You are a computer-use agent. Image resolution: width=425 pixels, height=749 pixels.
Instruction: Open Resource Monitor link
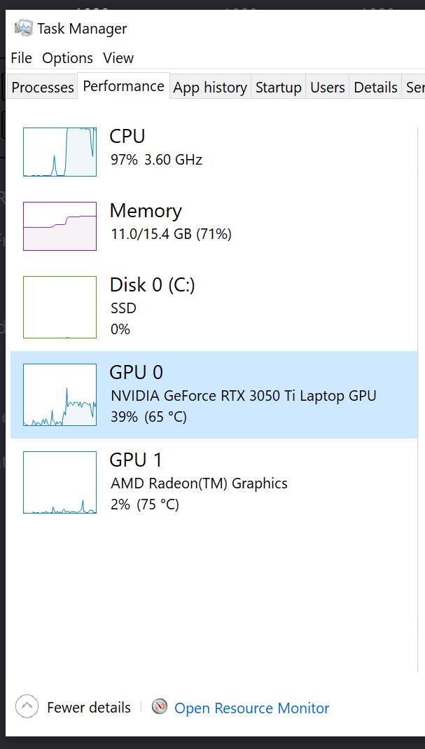(x=251, y=708)
